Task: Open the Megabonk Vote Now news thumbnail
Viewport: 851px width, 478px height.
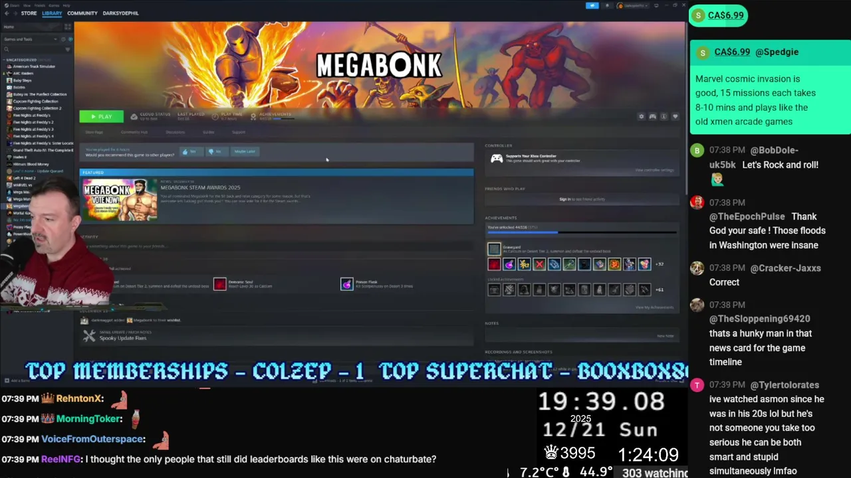Action: (120, 200)
